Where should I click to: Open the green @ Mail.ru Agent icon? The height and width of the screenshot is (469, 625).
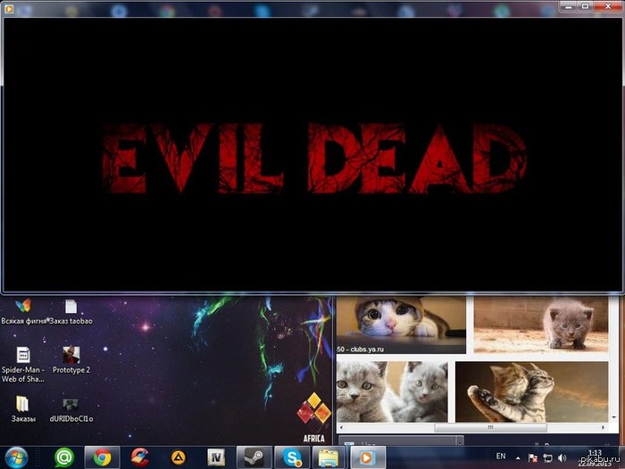[x=63, y=457]
